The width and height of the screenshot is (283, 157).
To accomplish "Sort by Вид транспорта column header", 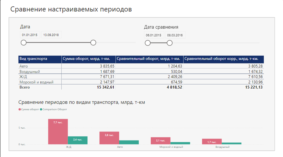I will tap(40, 59).
